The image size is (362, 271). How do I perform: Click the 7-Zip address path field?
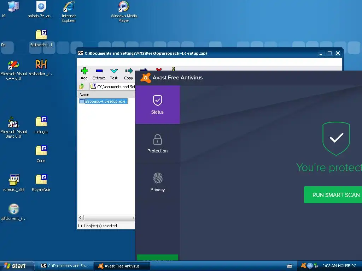point(112,87)
